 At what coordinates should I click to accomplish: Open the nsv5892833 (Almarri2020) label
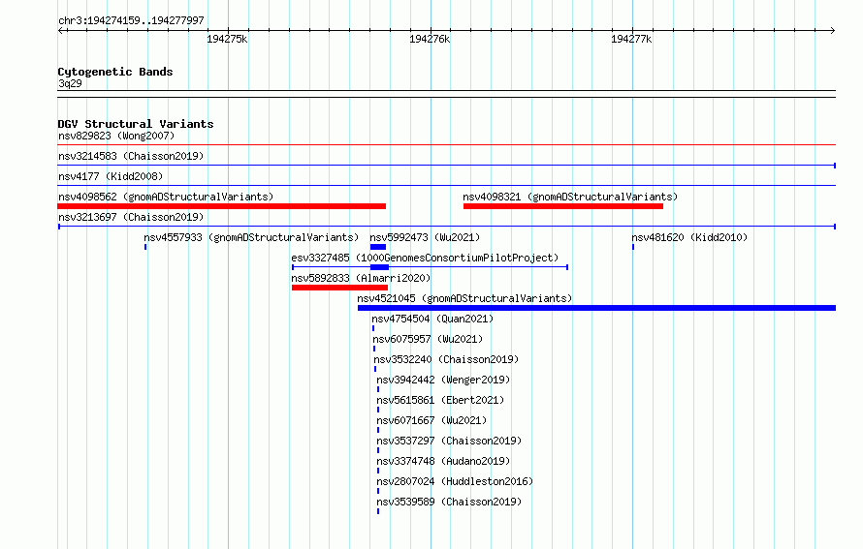(x=361, y=278)
